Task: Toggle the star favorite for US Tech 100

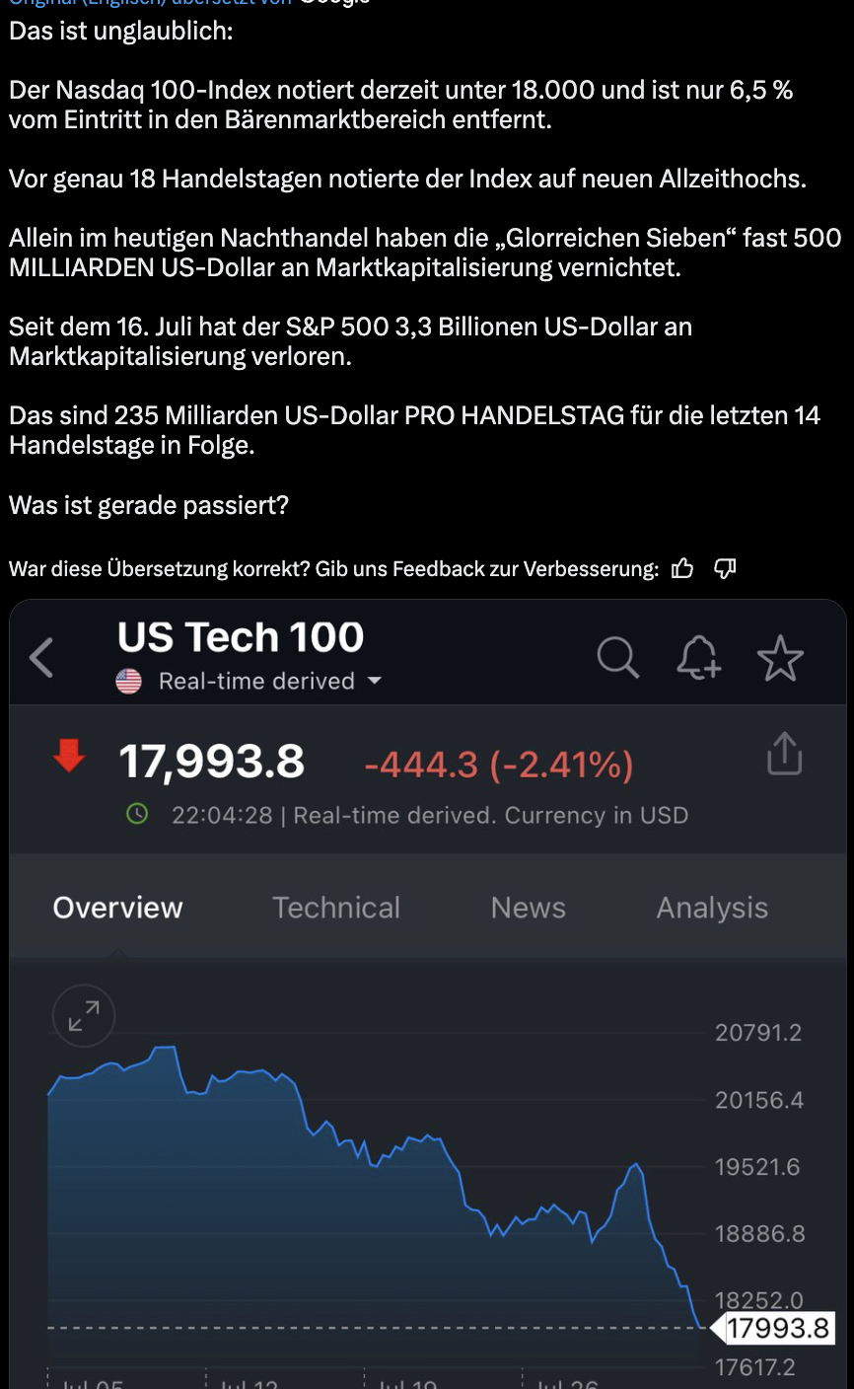Action: 780,658
